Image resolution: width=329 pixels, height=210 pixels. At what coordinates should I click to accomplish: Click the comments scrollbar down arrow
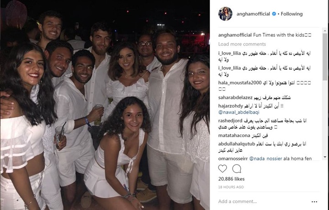tap(325, 157)
